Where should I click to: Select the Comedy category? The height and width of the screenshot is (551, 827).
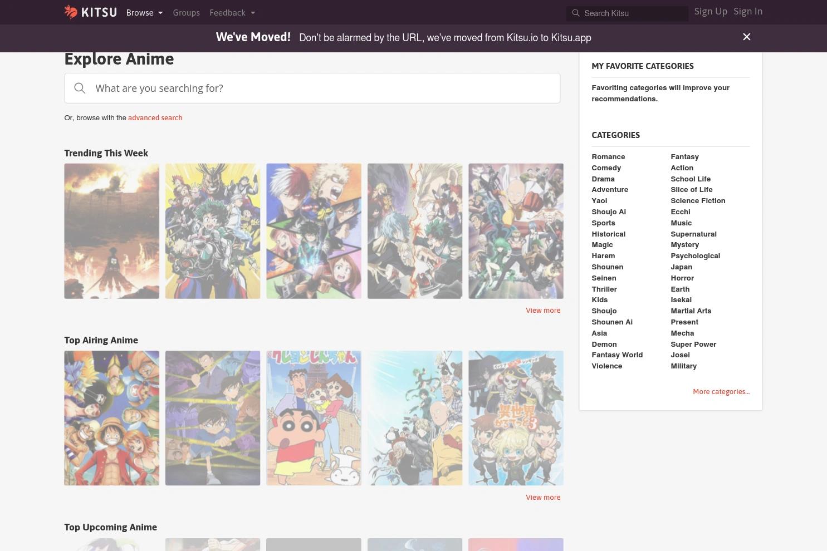pos(606,168)
